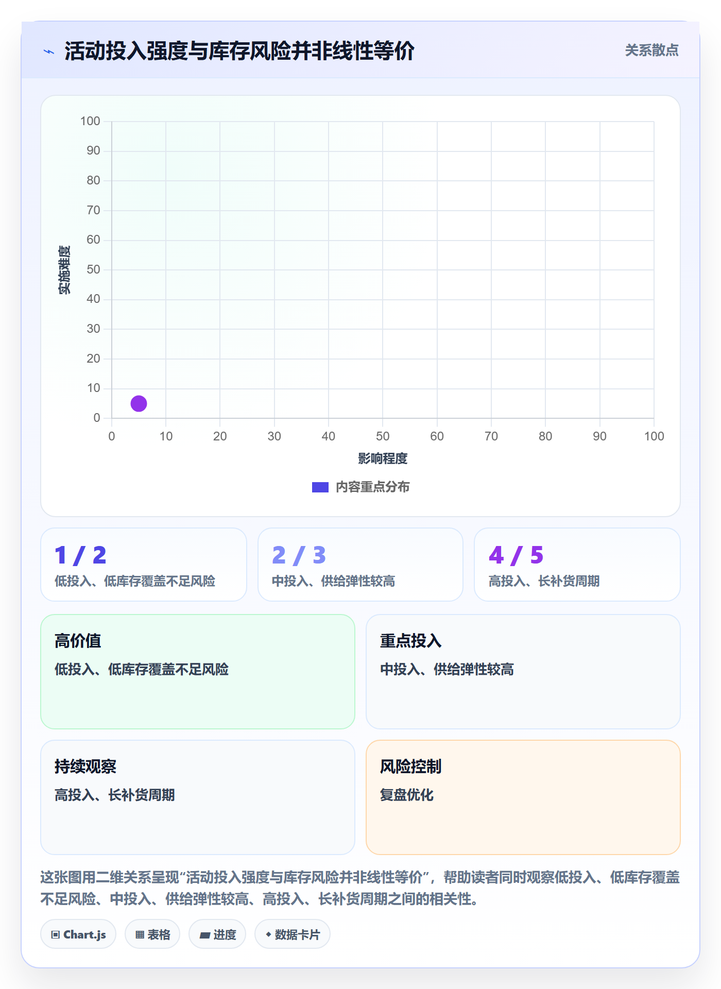
Task: Click the 关系散点 label in the header
Action: click(651, 50)
